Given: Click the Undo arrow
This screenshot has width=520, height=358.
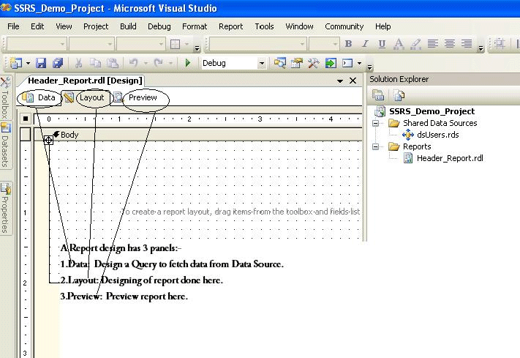Looking at the screenshot, I should [133, 62].
